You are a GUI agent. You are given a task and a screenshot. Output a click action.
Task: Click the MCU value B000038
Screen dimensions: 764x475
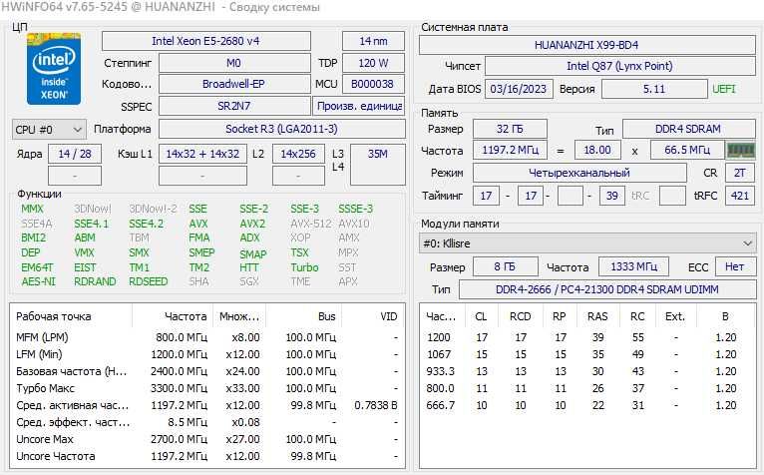tap(373, 84)
